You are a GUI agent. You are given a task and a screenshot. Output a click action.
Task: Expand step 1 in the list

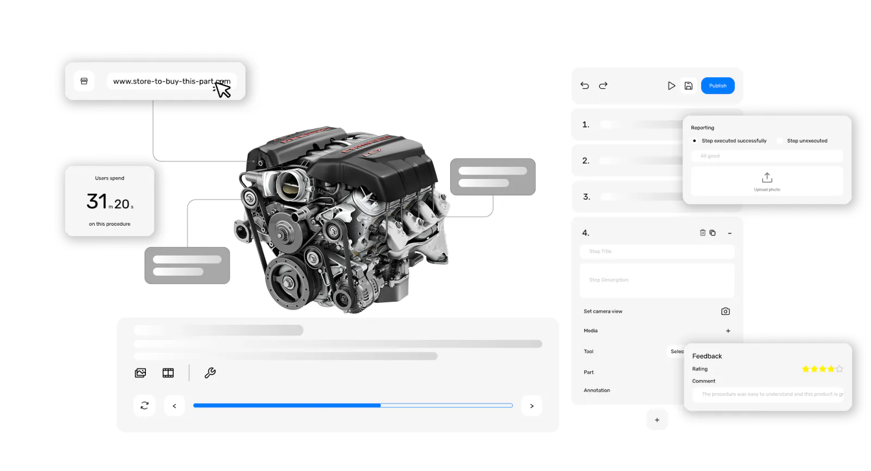click(x=628, y=125)
